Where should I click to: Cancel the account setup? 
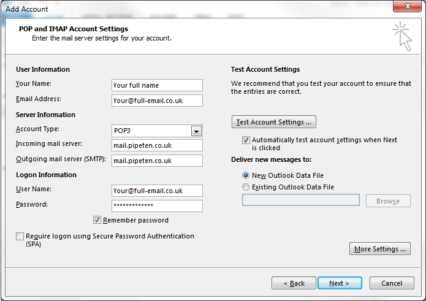392,283
